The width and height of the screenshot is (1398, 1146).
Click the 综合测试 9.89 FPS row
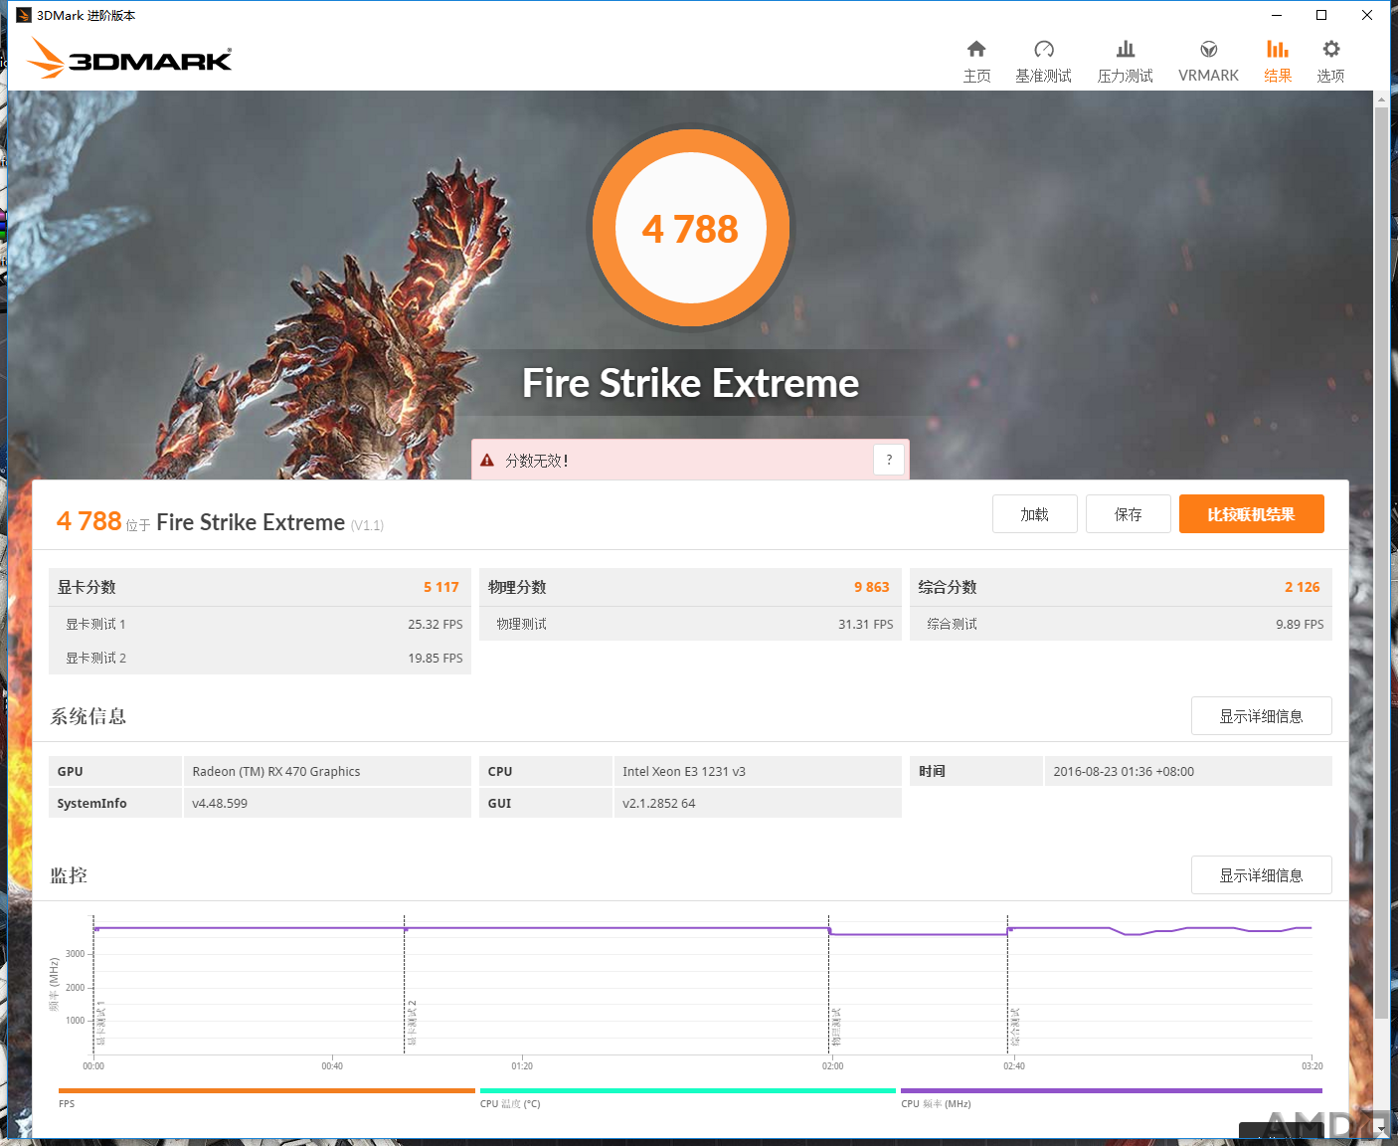point(1121,624)
